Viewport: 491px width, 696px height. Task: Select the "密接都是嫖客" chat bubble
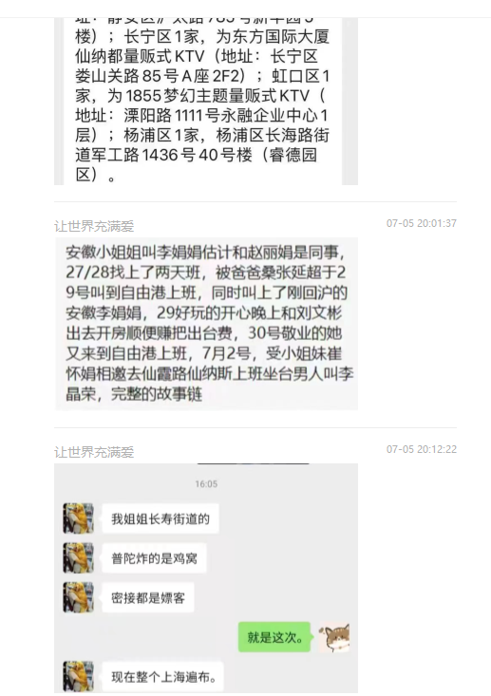148,597
